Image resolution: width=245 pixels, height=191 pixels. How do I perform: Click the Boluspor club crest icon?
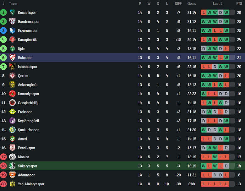tap(12, 58)
